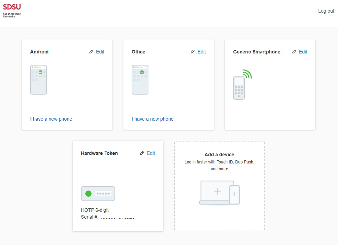
Task: Edit the Generic Smartphone device
Action: pyautogui.click(x=303, y=52)
